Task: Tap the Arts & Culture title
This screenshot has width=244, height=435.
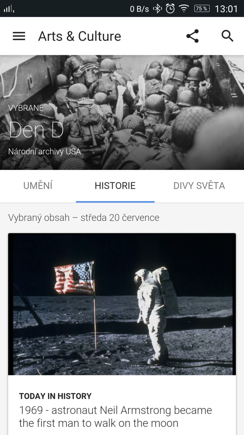Action: coord(79,36)
